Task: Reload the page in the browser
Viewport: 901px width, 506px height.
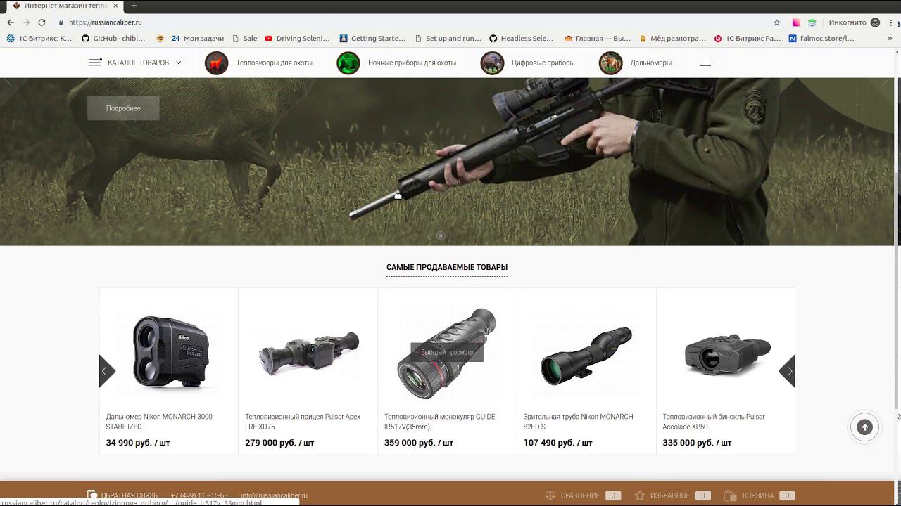Action: click(42, 22)
